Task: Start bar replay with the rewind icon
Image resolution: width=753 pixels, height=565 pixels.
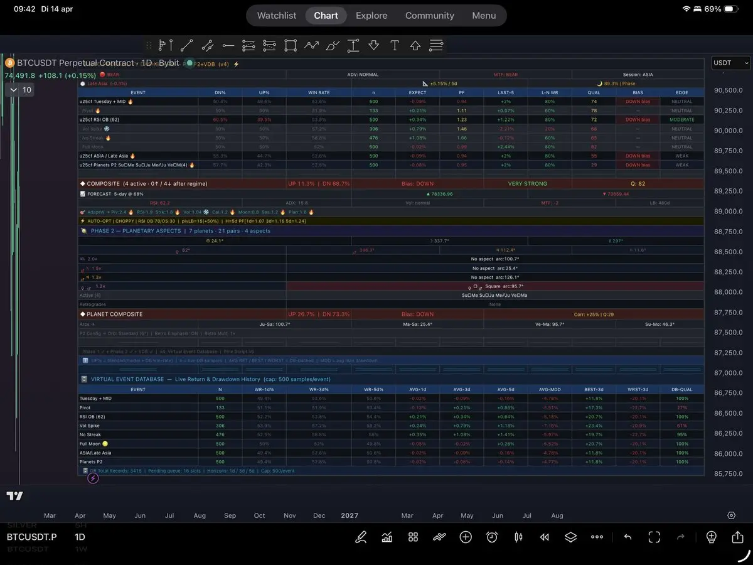Action: click(544, 537)
